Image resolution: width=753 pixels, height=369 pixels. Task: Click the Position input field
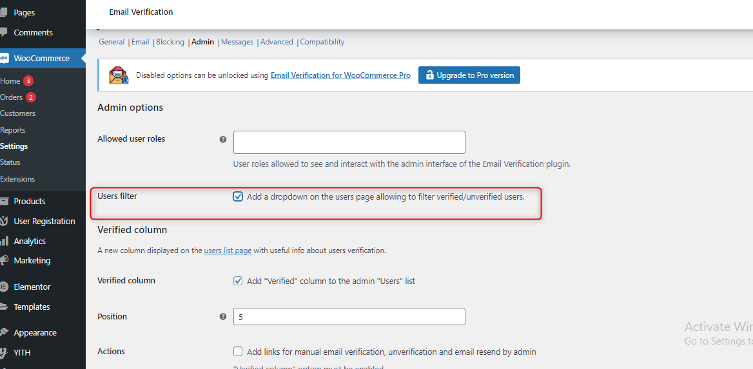coord(349,317)
